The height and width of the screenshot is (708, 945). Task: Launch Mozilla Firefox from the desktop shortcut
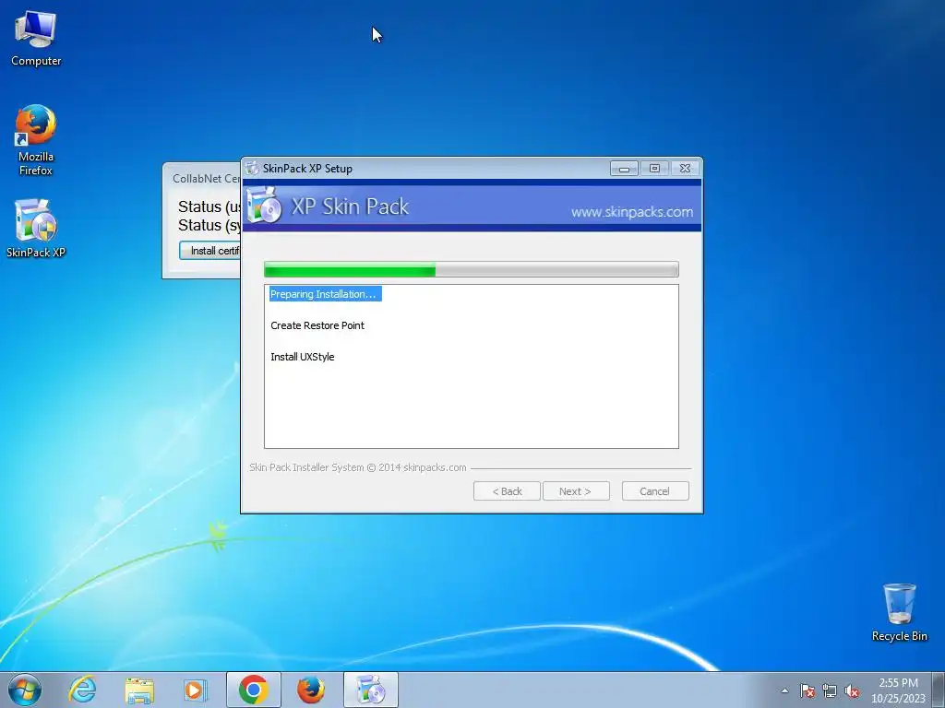[x=36, y=140]
